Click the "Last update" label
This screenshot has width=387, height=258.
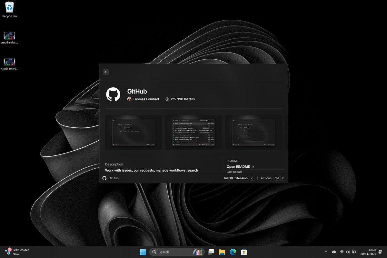pos(234,172)
